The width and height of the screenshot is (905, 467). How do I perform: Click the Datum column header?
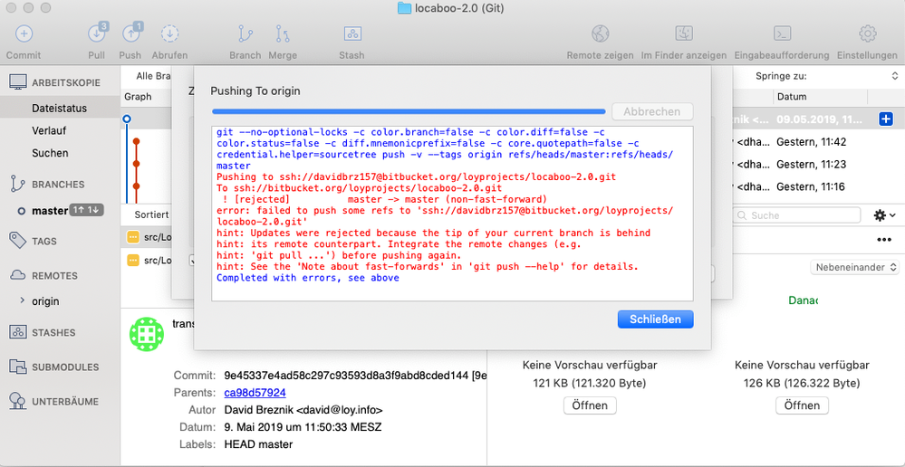pyautogui.click(x=792, y=97)
